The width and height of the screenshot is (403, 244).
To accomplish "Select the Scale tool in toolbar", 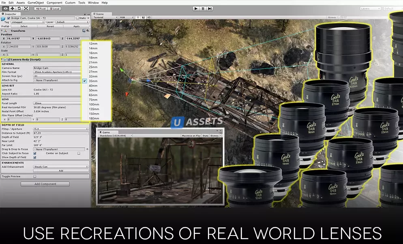I will 26,8.
